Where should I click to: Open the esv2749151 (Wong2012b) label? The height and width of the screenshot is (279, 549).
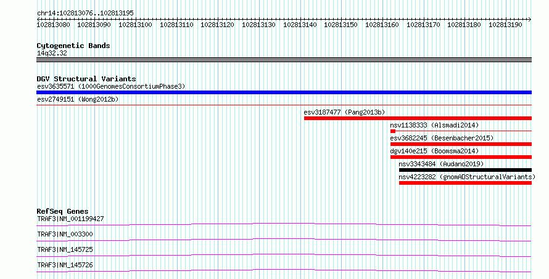pyautogui.click(x=78, y=99)
